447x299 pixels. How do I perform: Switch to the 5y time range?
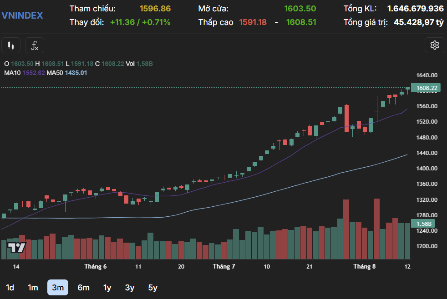point(153,288)
